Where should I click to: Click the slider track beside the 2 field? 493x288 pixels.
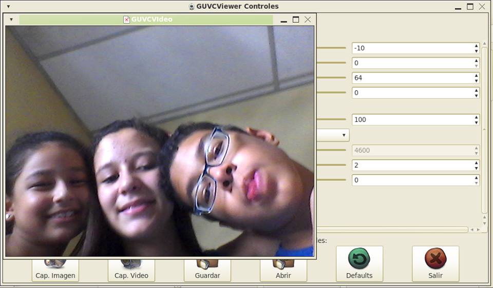331,165
